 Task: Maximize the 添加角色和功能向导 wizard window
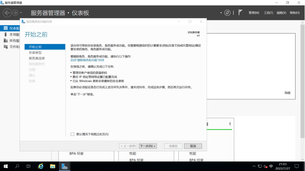(190, 22)
